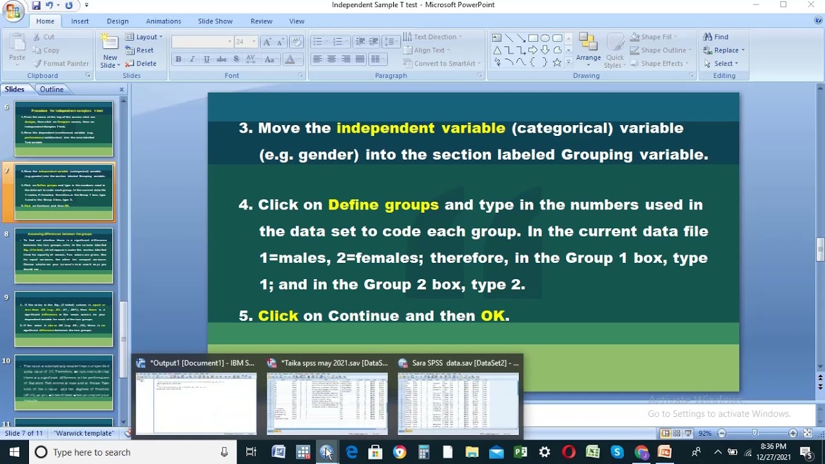The width and height of the screenshot is (825, 464).
Task: Go to the Animations tab
Action: (164, 21)
